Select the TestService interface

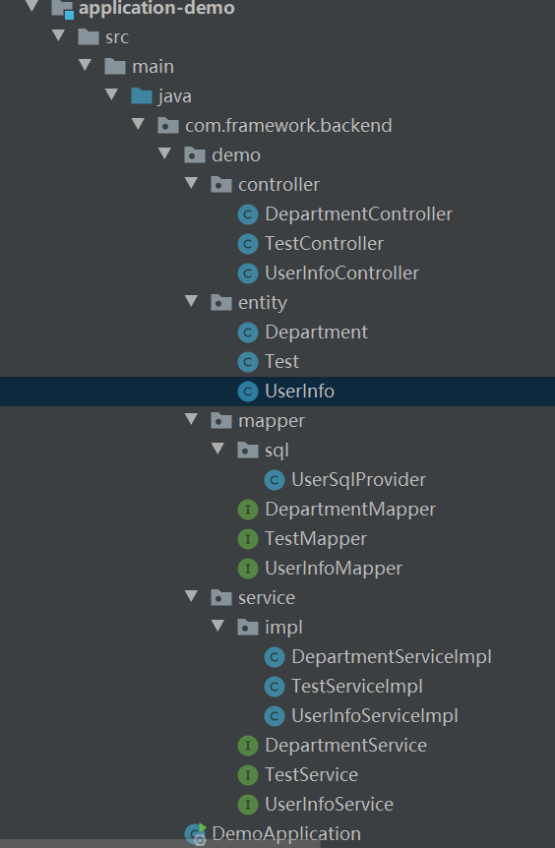pyautogui.click(x=312, y=775)
